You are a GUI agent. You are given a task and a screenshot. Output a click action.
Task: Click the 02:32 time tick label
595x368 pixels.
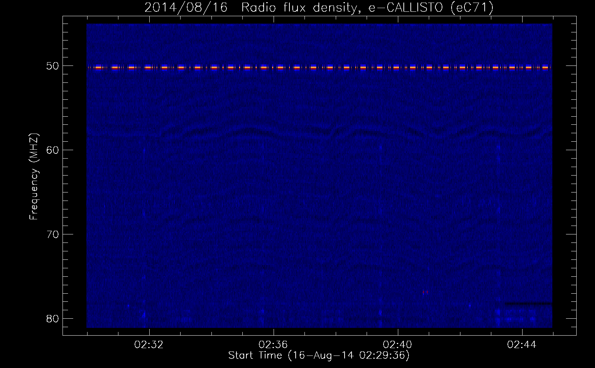point(149,345)
